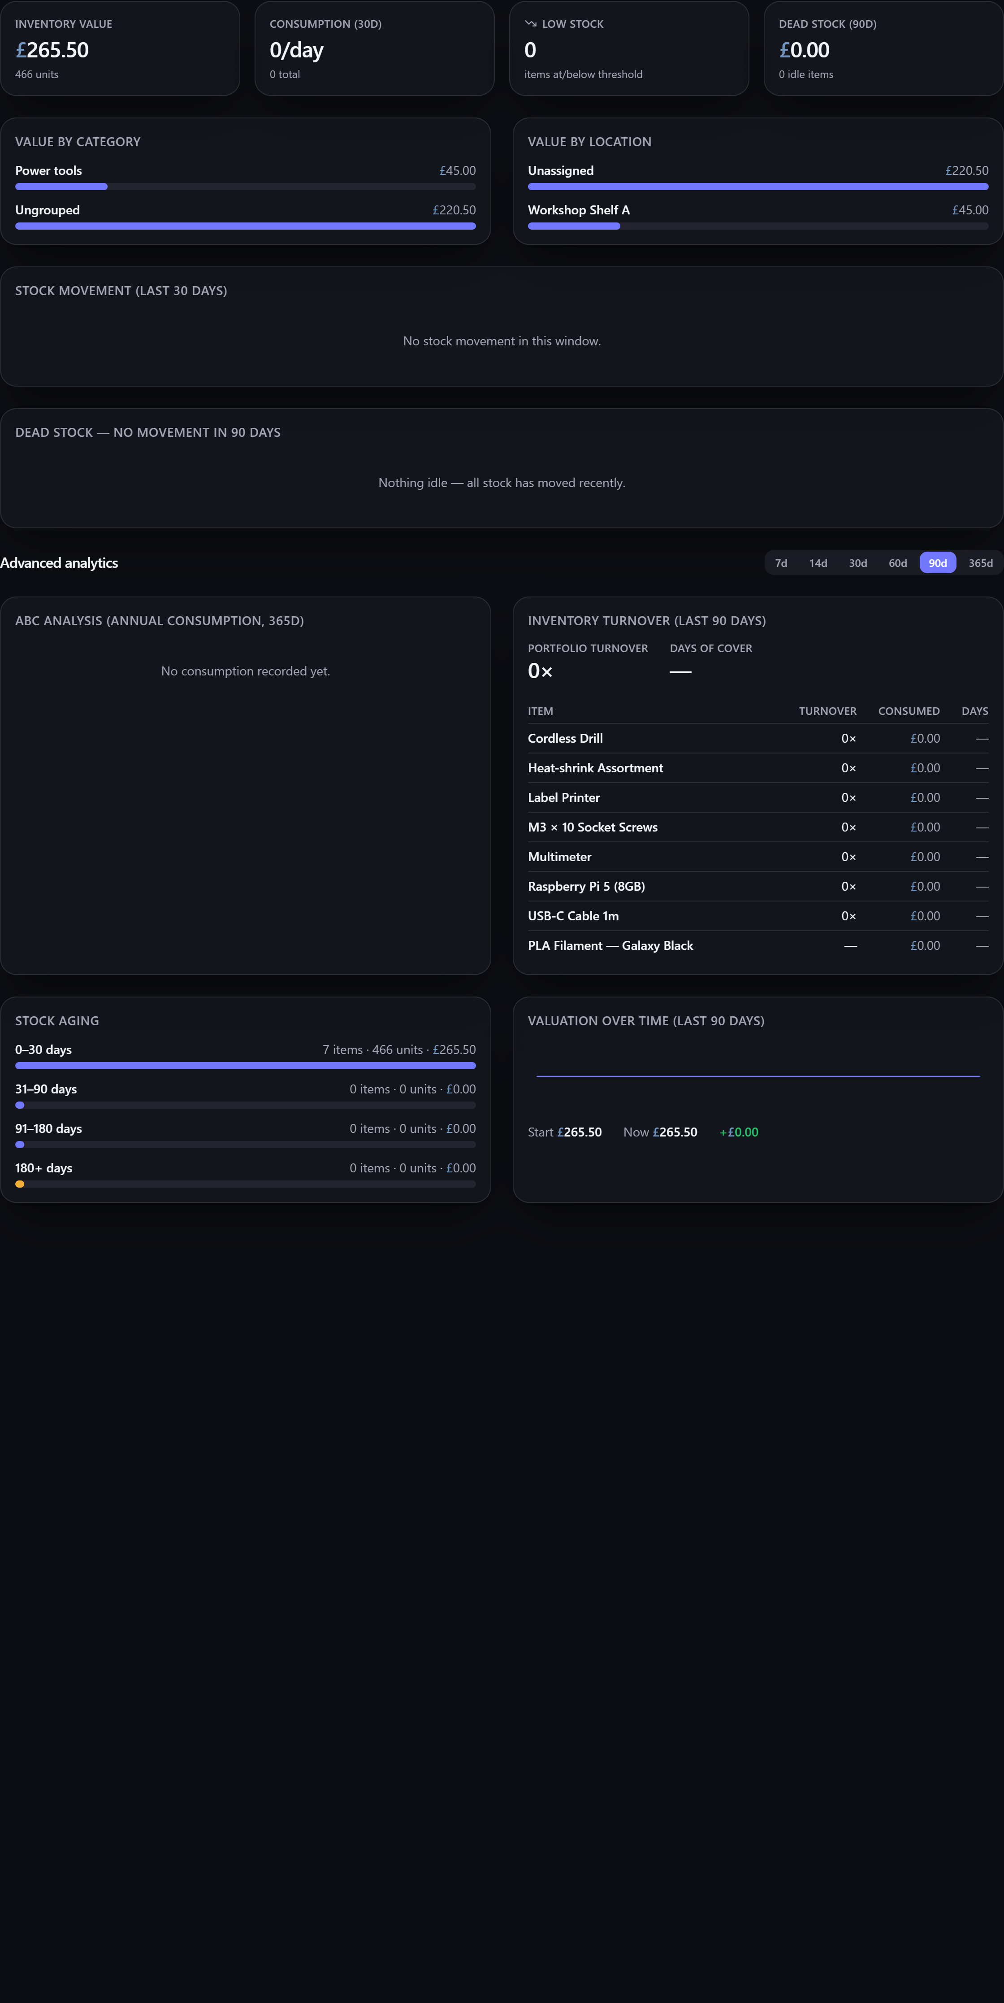Image resolution: width=1004 pixels, height=2003 pixels.
Task: Click the 91–180 days aging label
Action: [48, 1129]
